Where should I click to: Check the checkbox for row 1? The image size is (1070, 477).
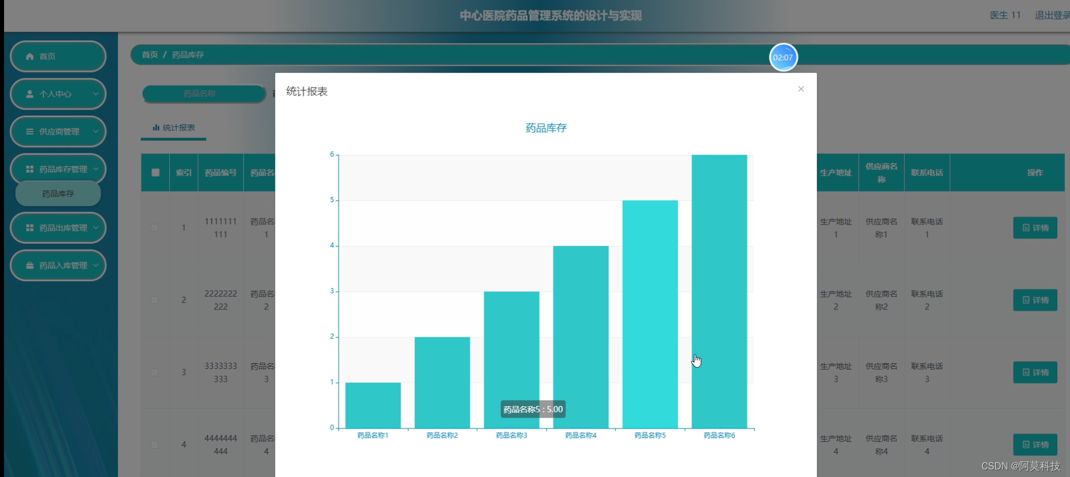[154, 228]
